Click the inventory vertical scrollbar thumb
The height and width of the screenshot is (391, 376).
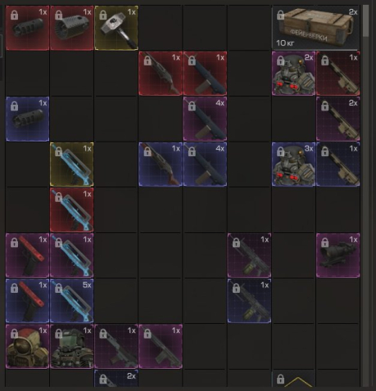366,20
